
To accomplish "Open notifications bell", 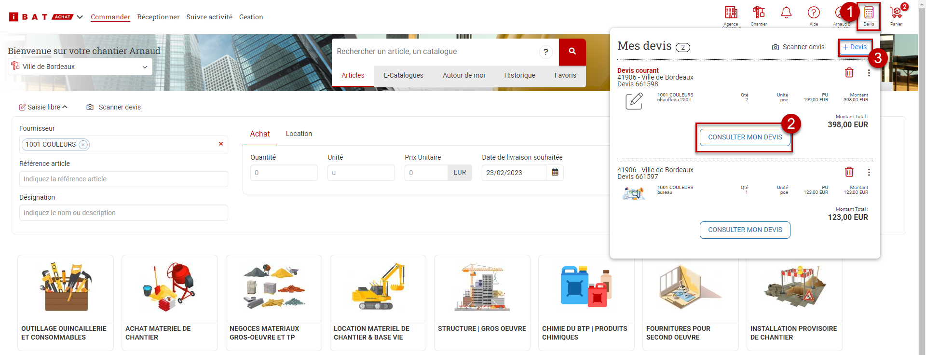I will (786, 13).
